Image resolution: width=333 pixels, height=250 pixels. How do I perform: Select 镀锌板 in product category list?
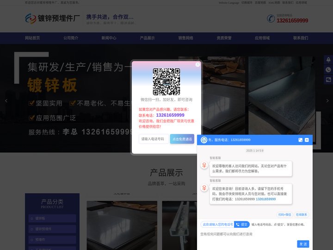[x=52, y=219]
